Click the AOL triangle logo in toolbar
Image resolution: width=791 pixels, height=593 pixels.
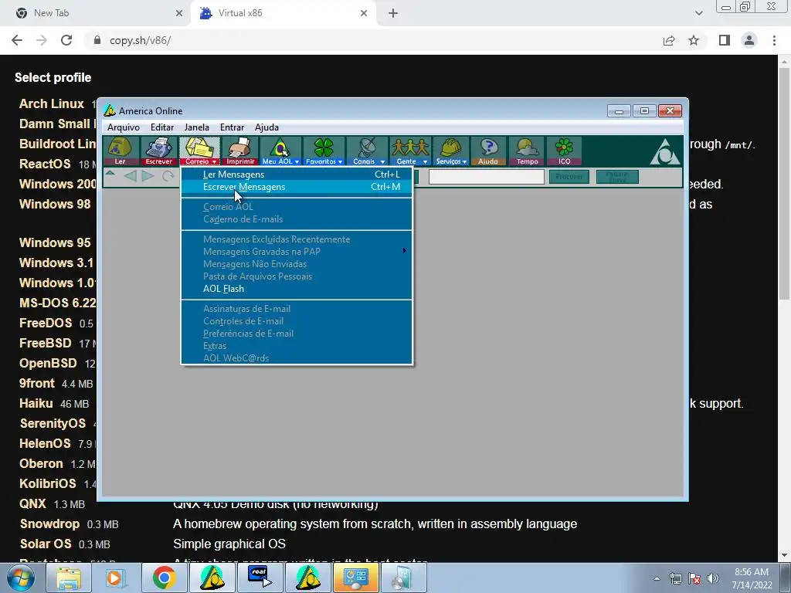point(665,152)
